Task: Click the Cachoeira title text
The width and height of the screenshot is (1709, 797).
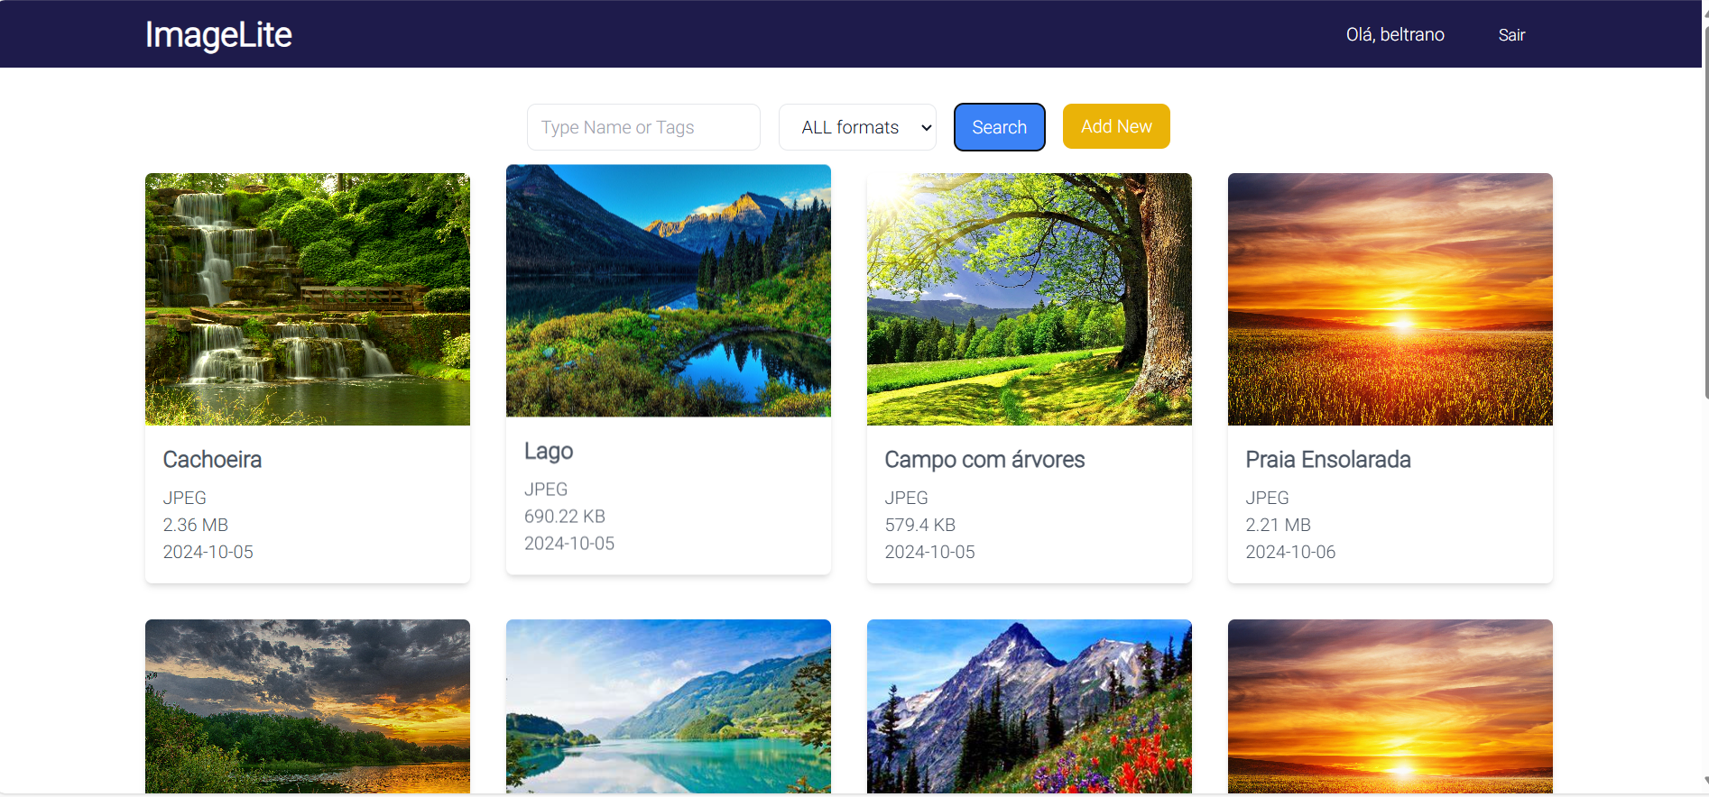Action: point(212,460)
